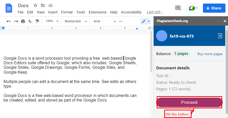Image resolution: width=228 pixels, height=118 pixels.
Task: Click the Share button
Action: 214,8
